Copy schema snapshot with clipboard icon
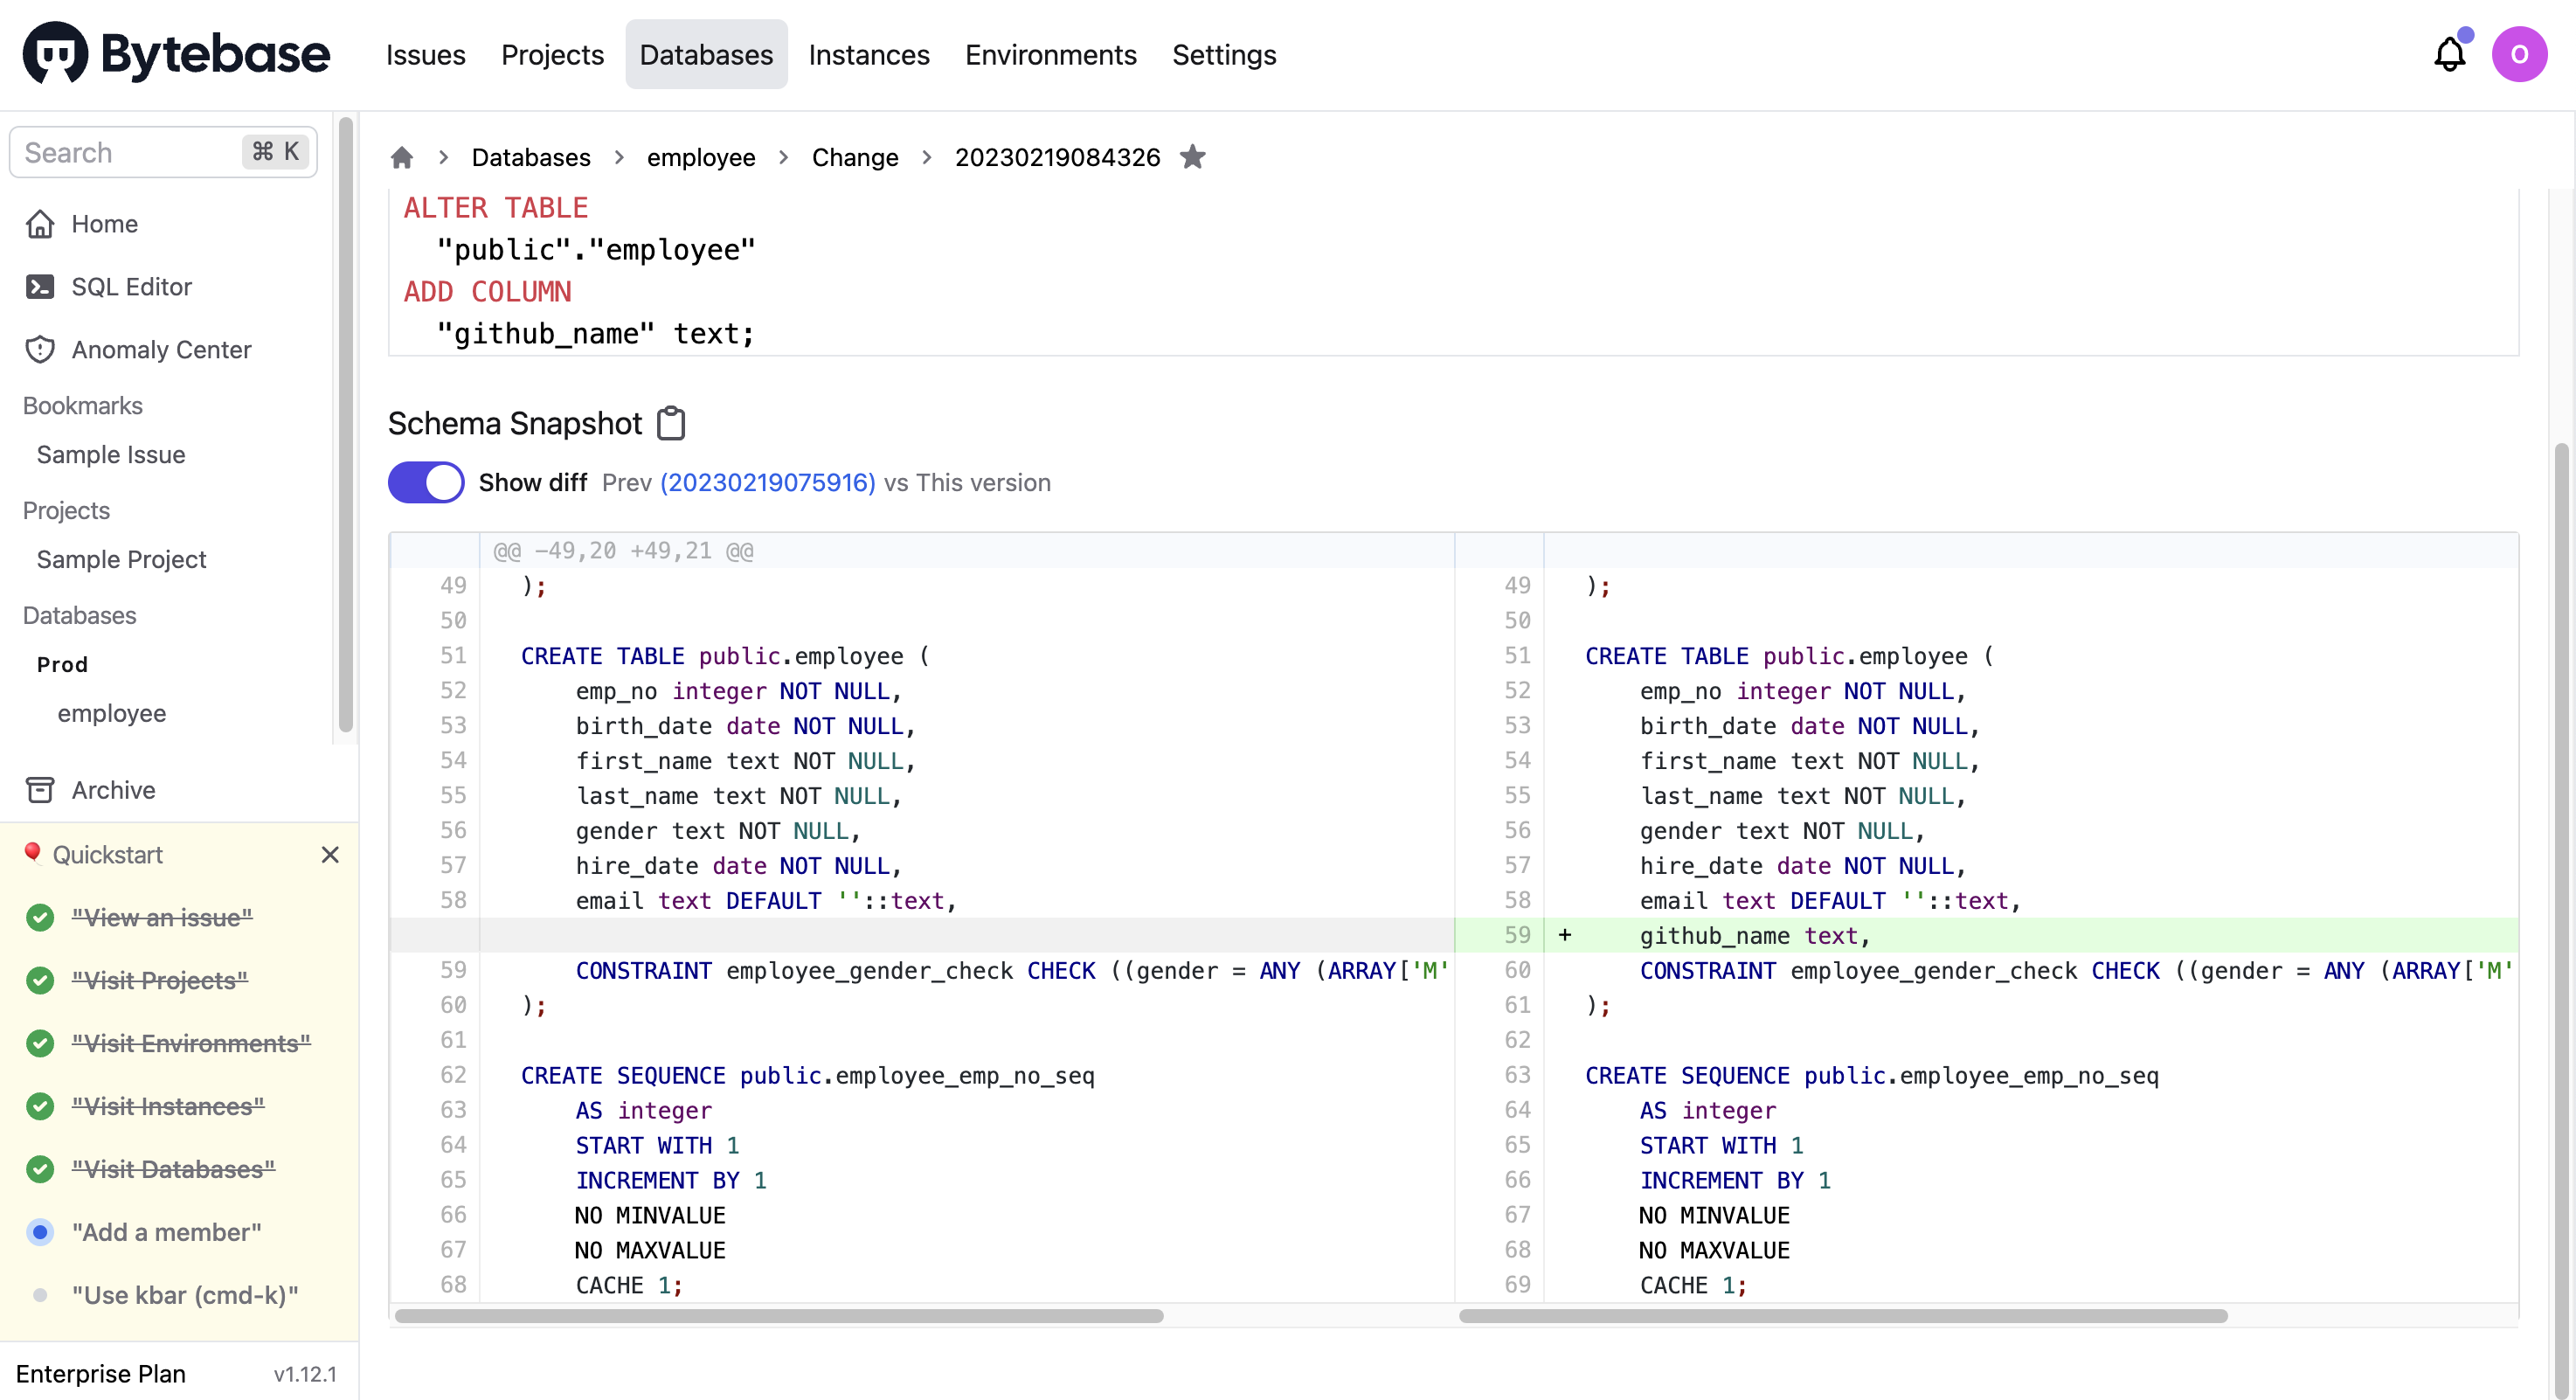Viewport: 2576px width, 1400px height. coord(671,423)
